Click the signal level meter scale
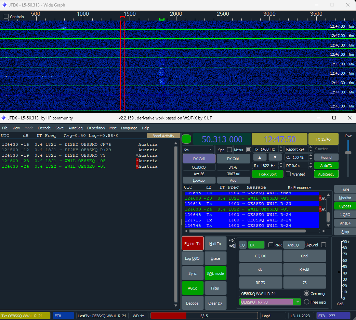Viewport: 356px width, 320px height. pos(344,270)
